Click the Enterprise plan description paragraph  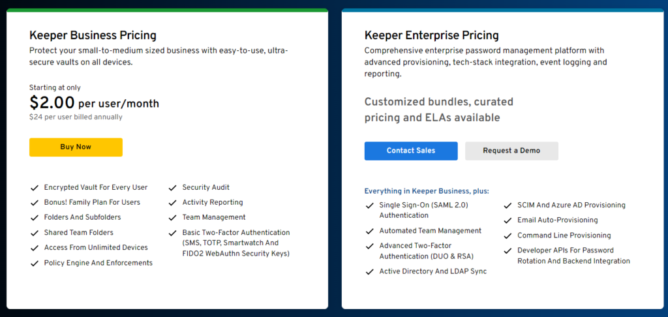485,62
